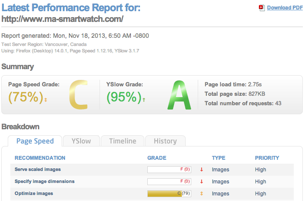Download the PDF report
Viewport: 308px width, 201px height.
285,7
